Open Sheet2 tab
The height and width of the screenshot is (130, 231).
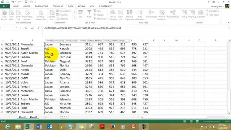click(x=33, y=117)
